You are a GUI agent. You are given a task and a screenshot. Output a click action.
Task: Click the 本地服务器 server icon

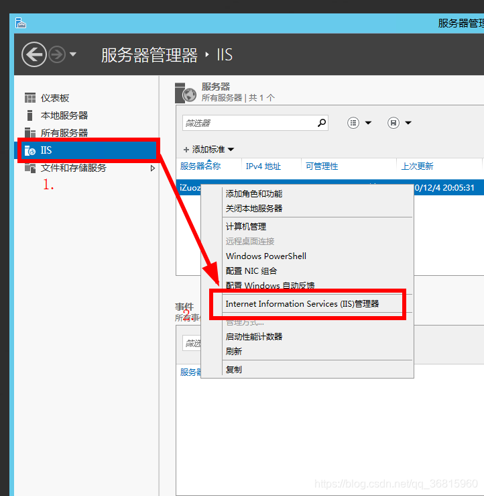[x=29, y=115]
